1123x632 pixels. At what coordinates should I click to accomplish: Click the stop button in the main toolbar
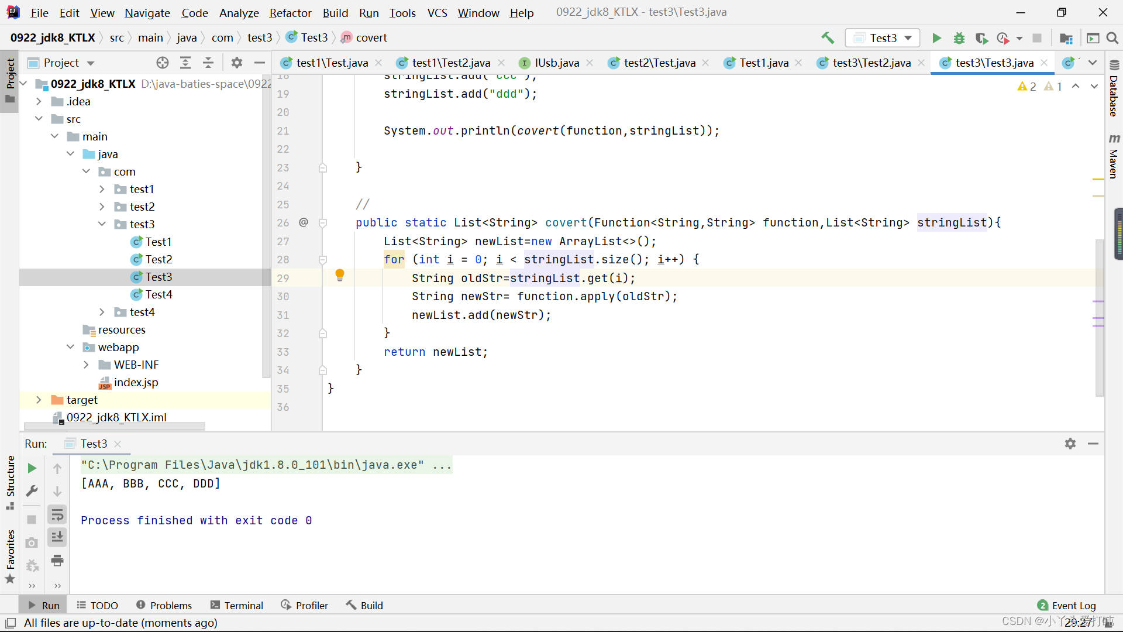click(x=1037, y=38)
